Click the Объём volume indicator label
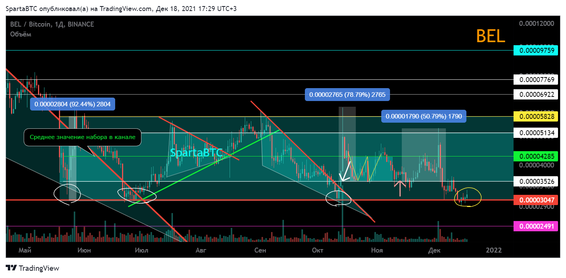Viewport: 566px width, 278px height. click(x=21, y=34)
